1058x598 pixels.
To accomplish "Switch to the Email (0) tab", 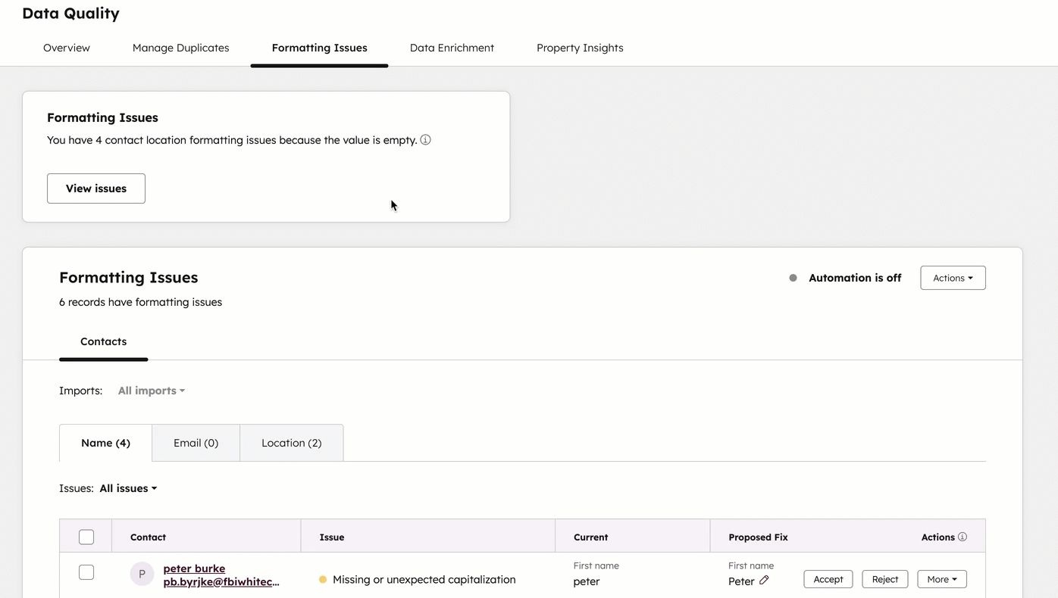I will coord(195,443).
